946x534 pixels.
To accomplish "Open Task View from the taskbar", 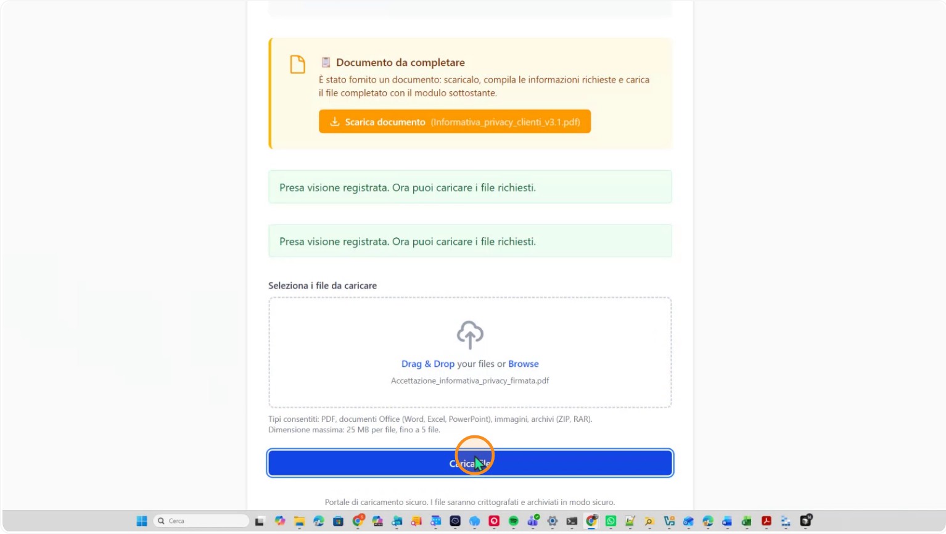I will pyautogui.click(x=259, y=521).
